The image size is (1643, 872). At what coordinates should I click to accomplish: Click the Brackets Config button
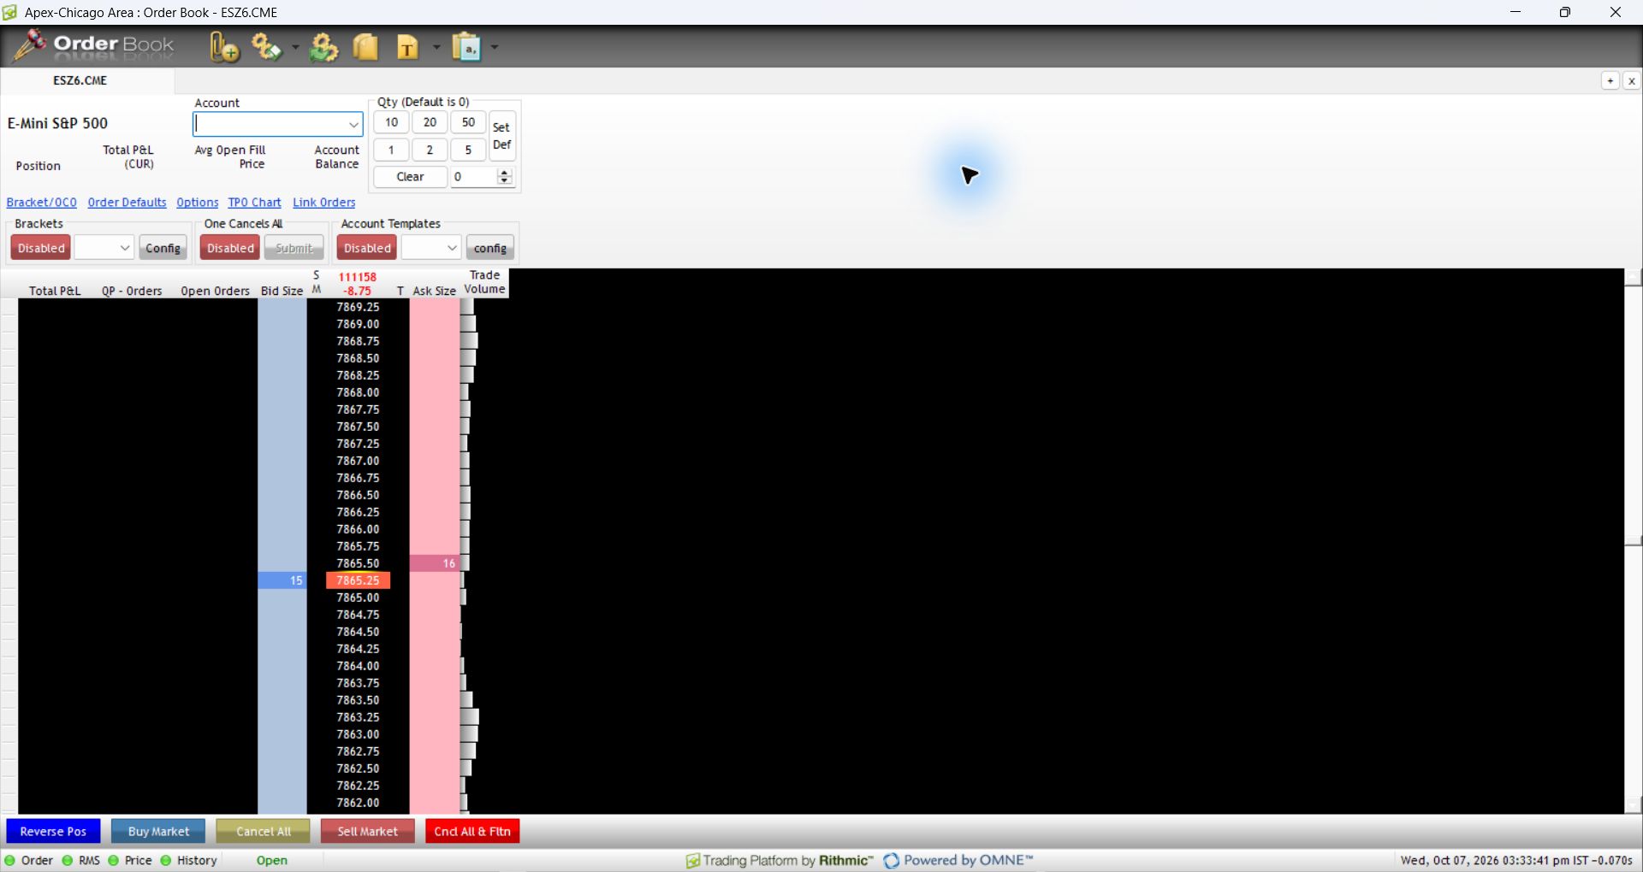click(163, 248)
